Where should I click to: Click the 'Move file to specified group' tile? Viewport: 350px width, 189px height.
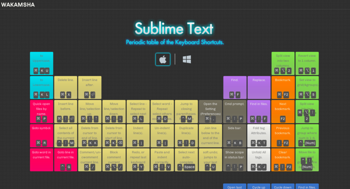pyautogui.click(x=307, y=160)
